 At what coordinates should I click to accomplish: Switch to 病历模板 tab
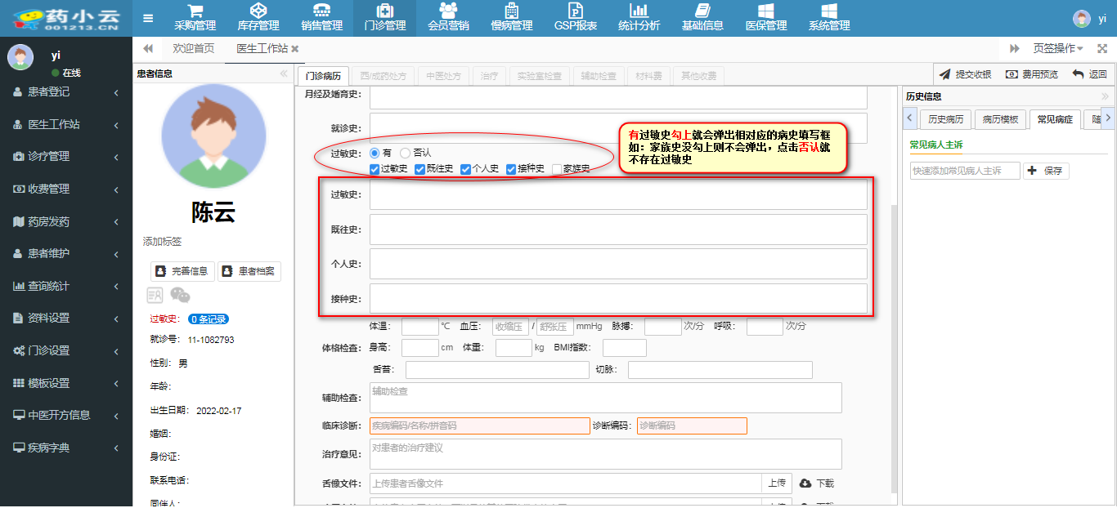click(1000, 119)
